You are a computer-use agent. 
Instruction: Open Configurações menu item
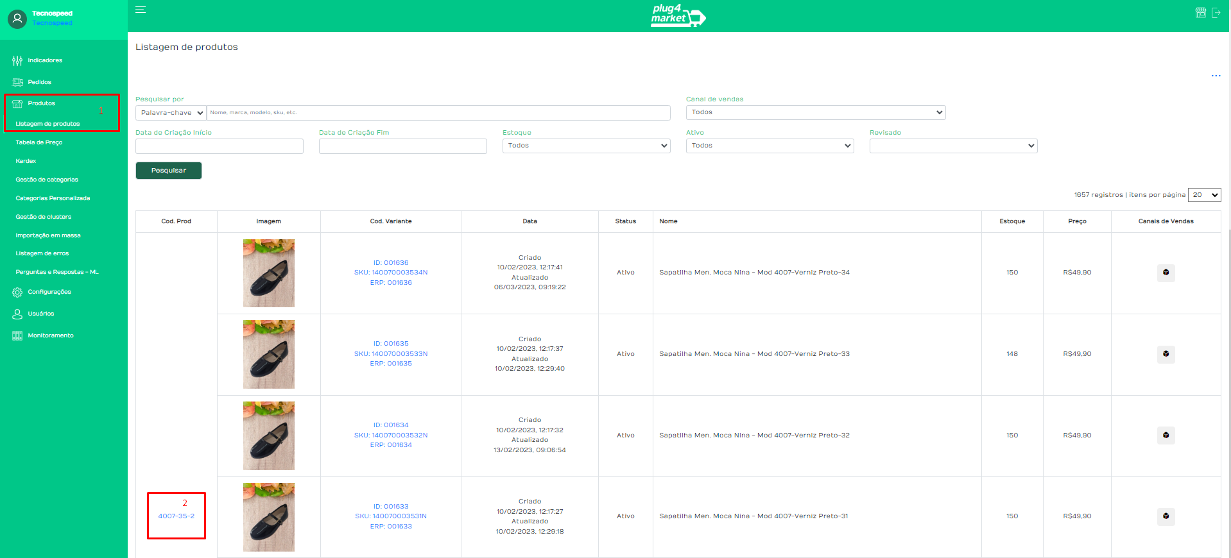(x=49, y=292)
